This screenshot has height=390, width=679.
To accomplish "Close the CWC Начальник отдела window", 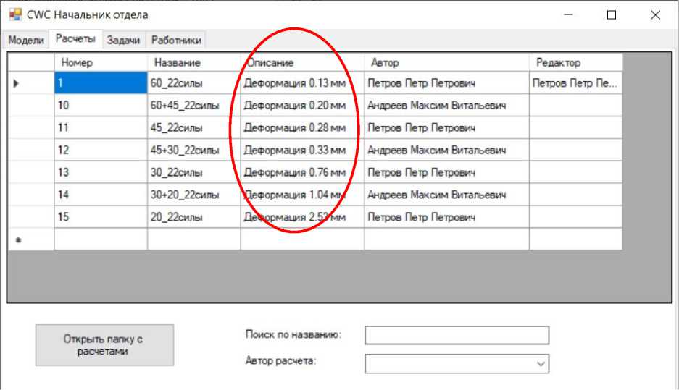I will click(x=655, y=14).
